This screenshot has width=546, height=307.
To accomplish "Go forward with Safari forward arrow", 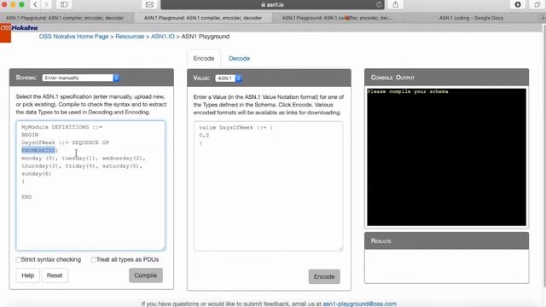I will [x=45, y=4].
